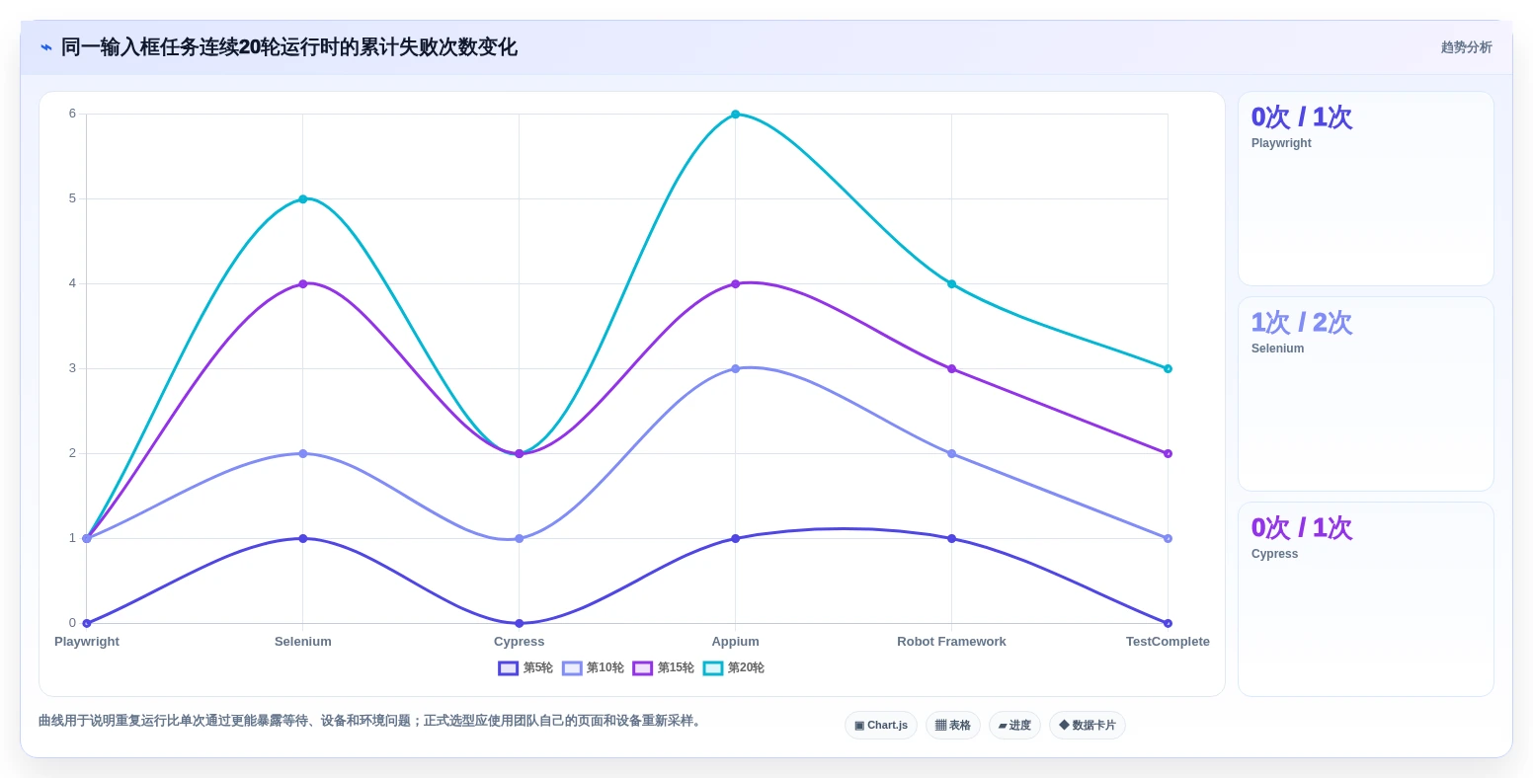Toggle the 第5轮 legend series
This screenshot has height=778, width=1533.
[525, 668]
